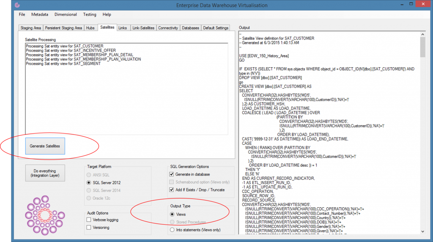
Task: Uncheck Add If Exists / Drop / Truncate
Action: click(172, 190)
